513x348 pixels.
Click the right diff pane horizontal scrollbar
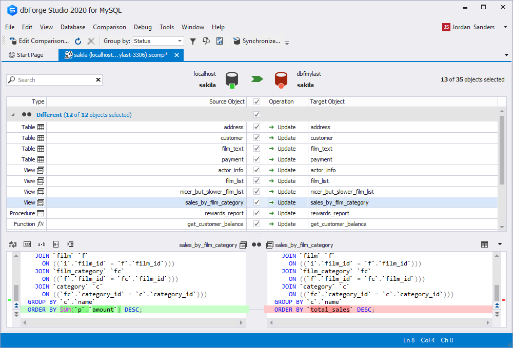pyautogui.click(x=380, y=322)
